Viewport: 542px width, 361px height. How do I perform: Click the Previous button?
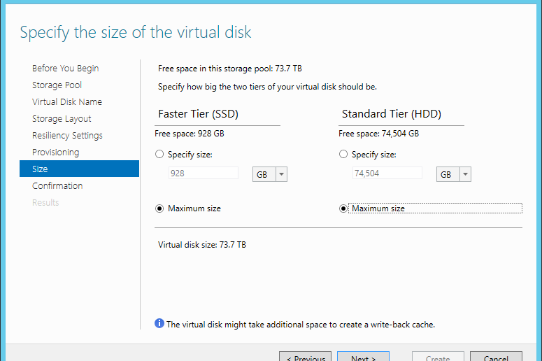305,357
